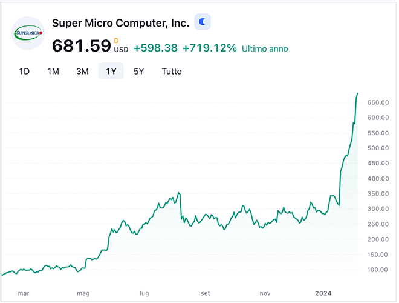Click the 650.00 price axis label
This screenshot has height=303, width=399.
(380, 102)
